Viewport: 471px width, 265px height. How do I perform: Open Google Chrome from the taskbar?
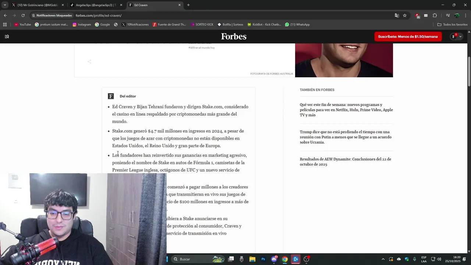[x=285, y=259]
